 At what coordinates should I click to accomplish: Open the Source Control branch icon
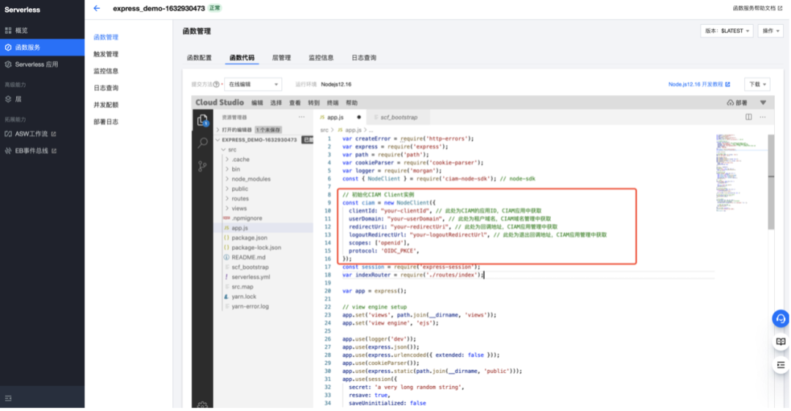(x=203, y=166)
